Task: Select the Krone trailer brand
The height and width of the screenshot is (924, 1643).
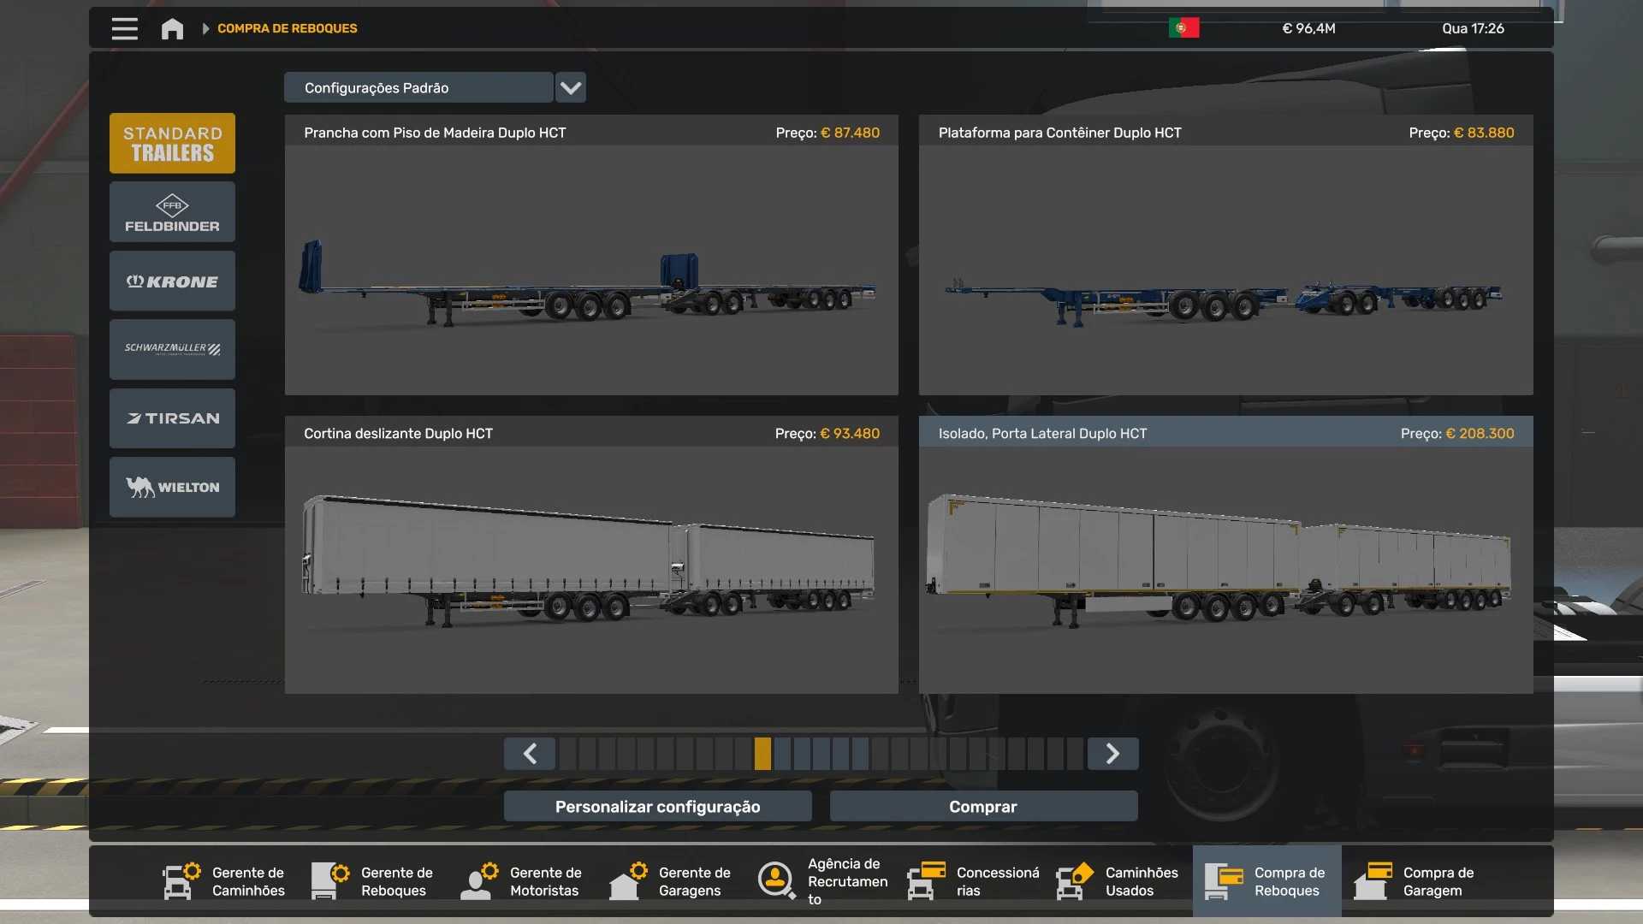Action: (x=172, y=281)
